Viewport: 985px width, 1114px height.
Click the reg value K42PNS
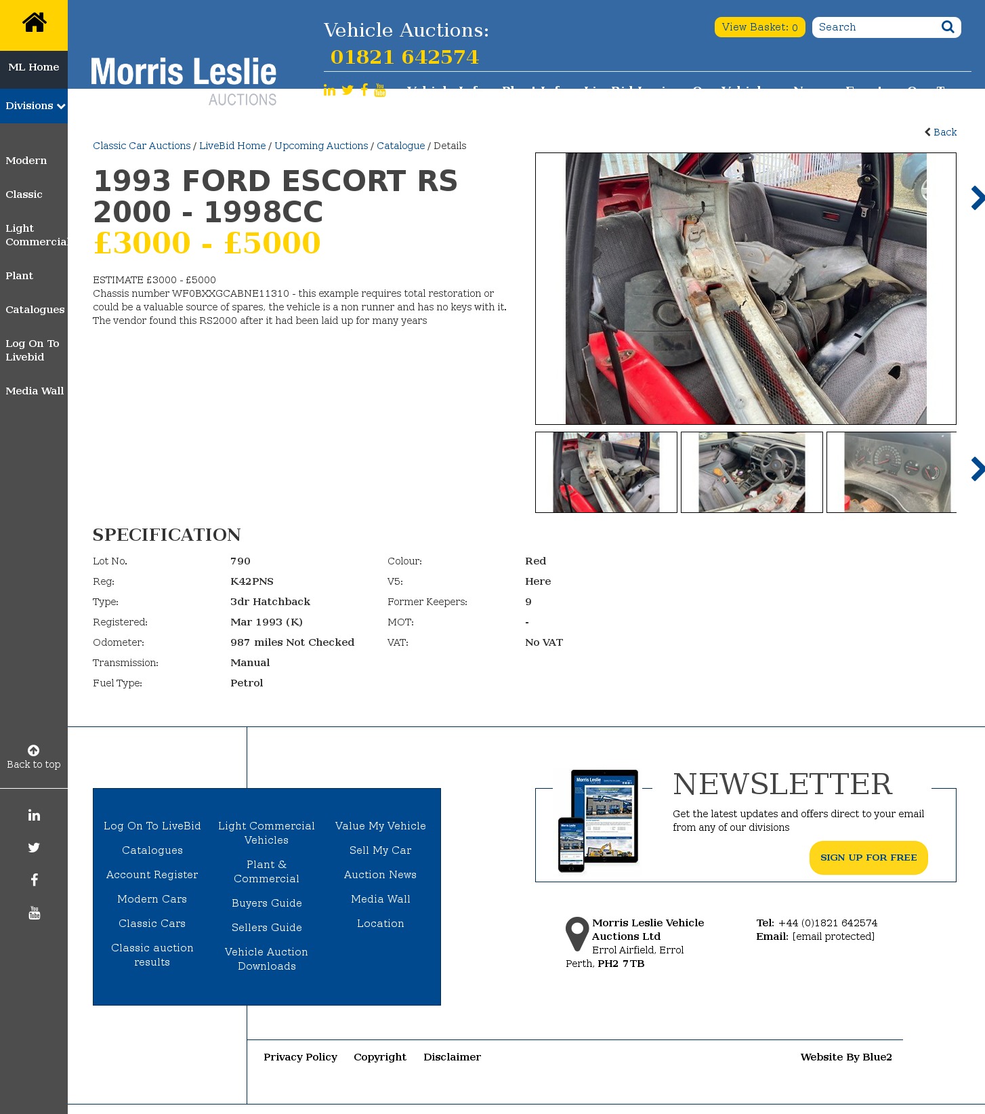point(252,581)
